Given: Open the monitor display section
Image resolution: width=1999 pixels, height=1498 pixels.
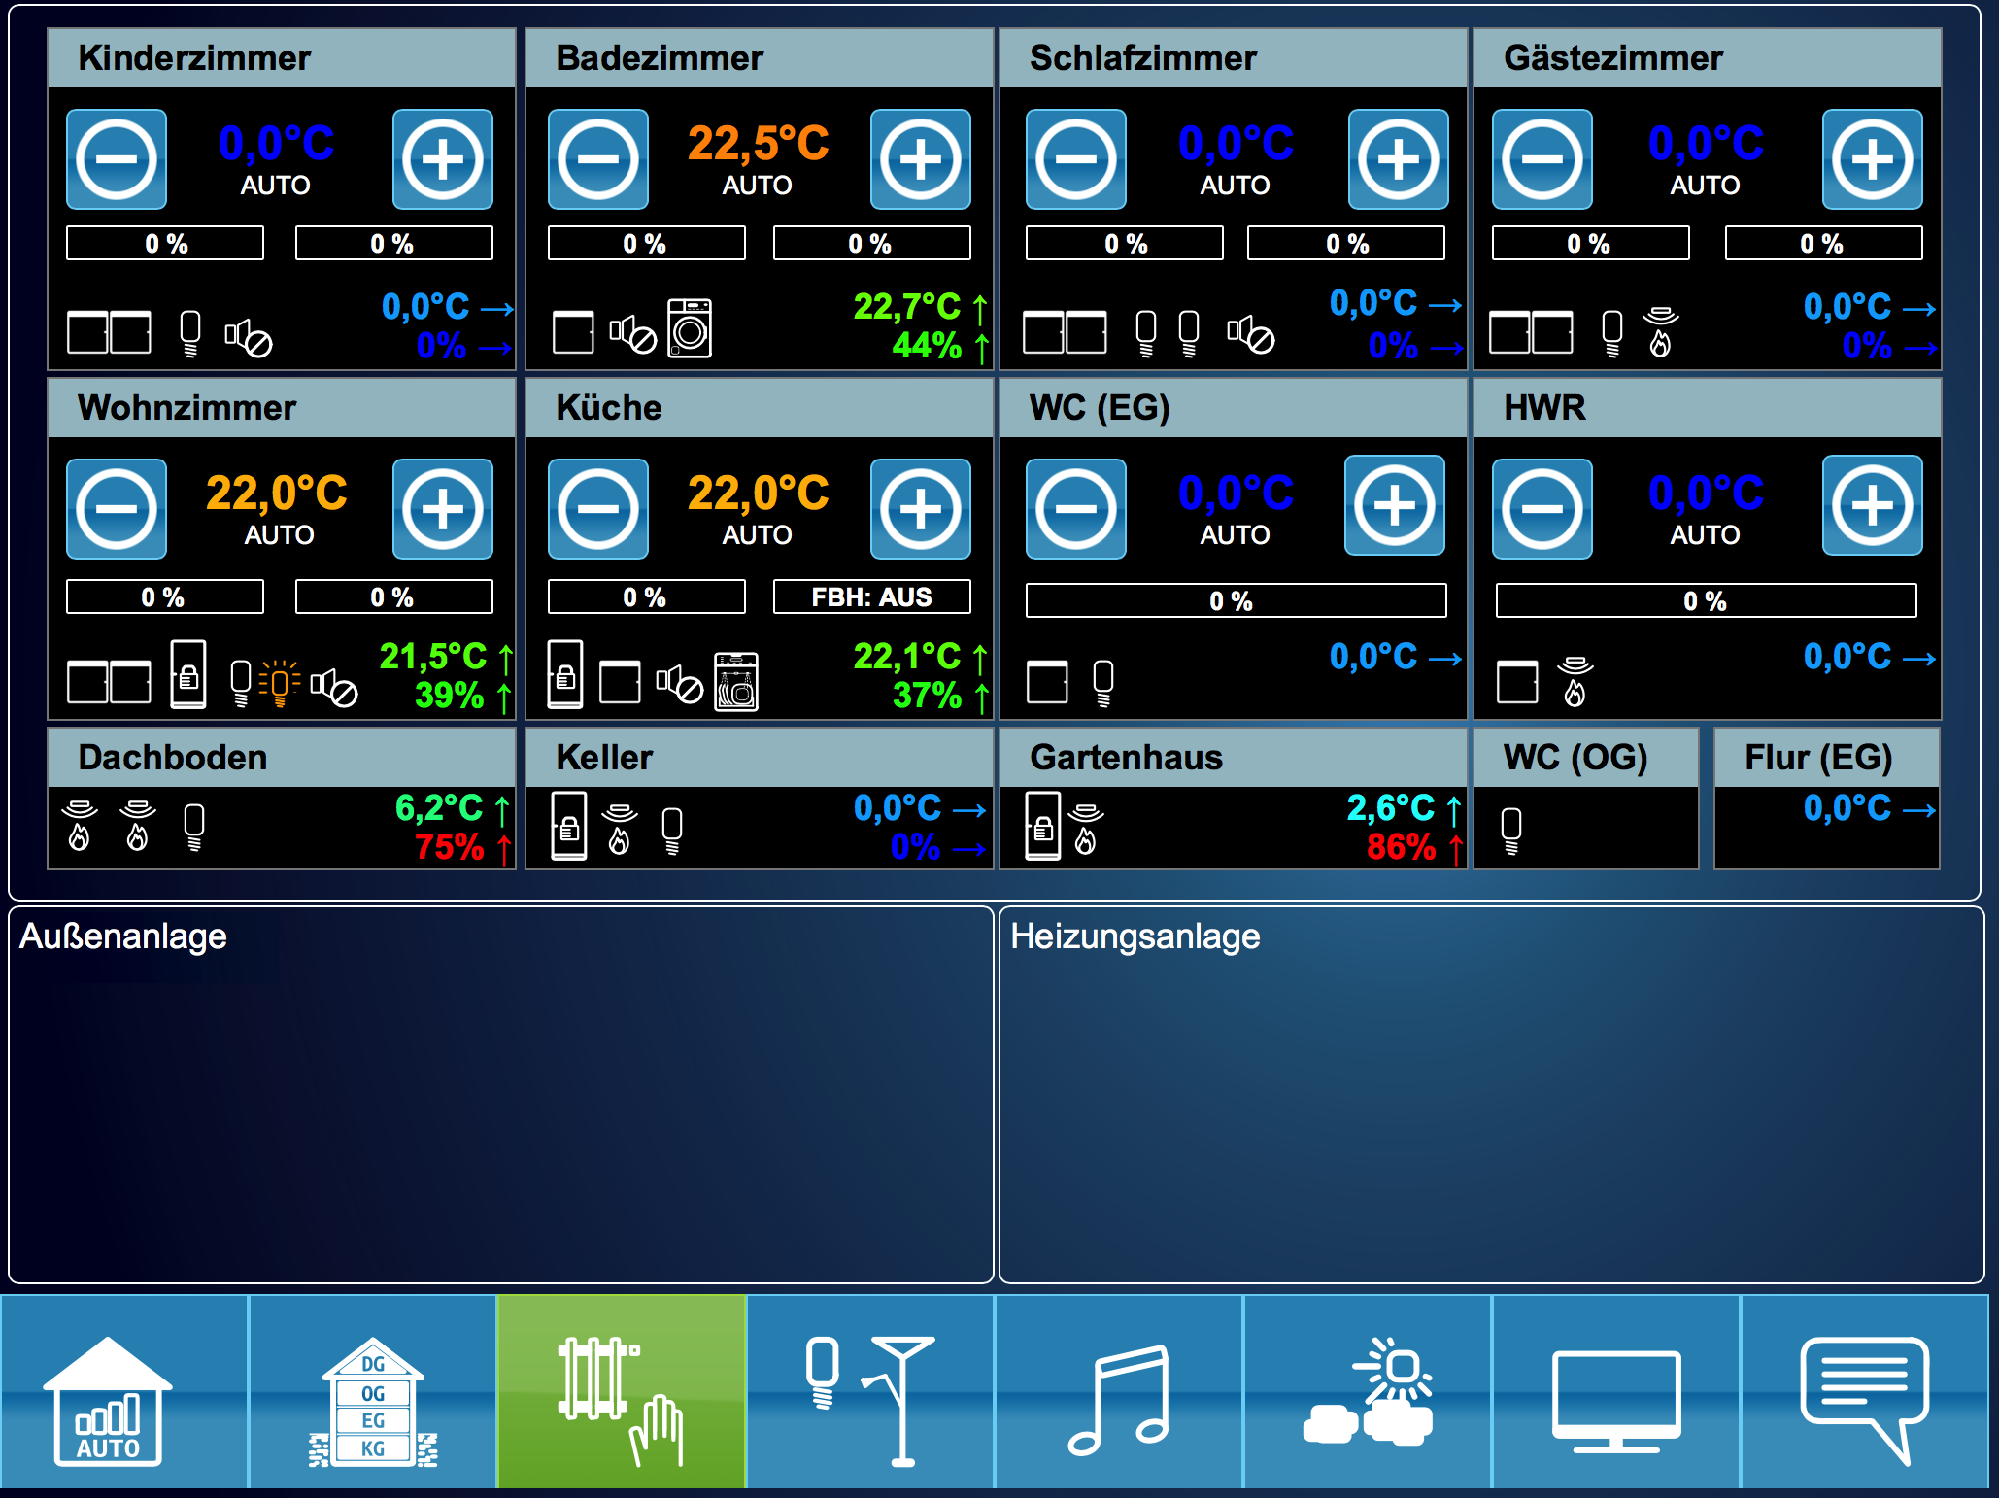Looking at the screenshot, I should click(x=1616, y=1391).
